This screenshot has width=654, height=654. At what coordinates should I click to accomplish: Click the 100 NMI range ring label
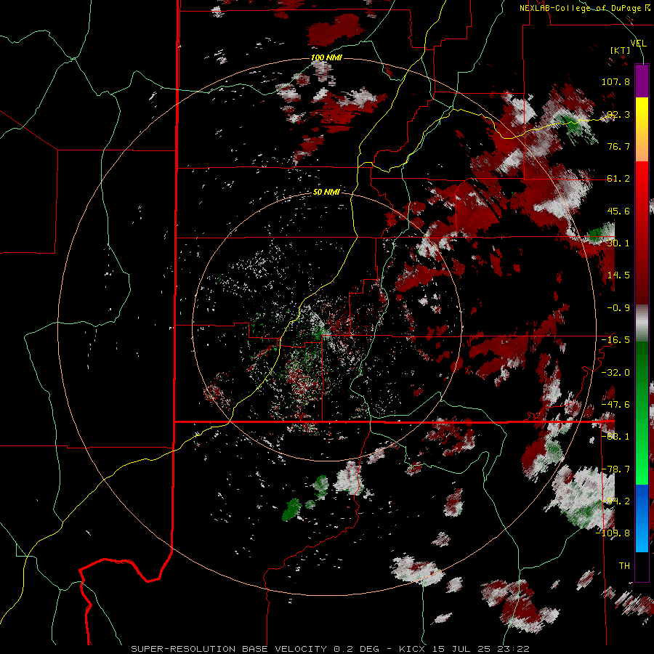coord(326,57)
